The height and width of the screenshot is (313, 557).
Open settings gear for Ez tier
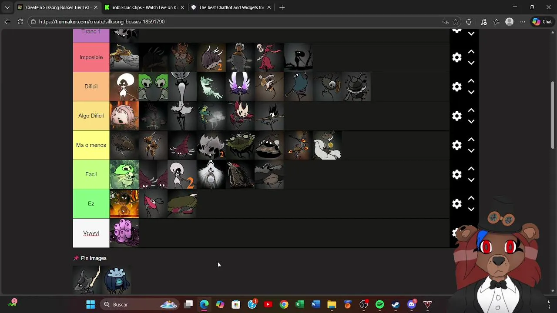point(456,203)
